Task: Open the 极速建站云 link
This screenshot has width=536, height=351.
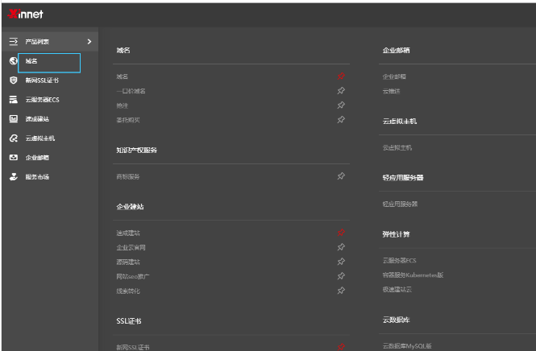Action: pos(397,290)
